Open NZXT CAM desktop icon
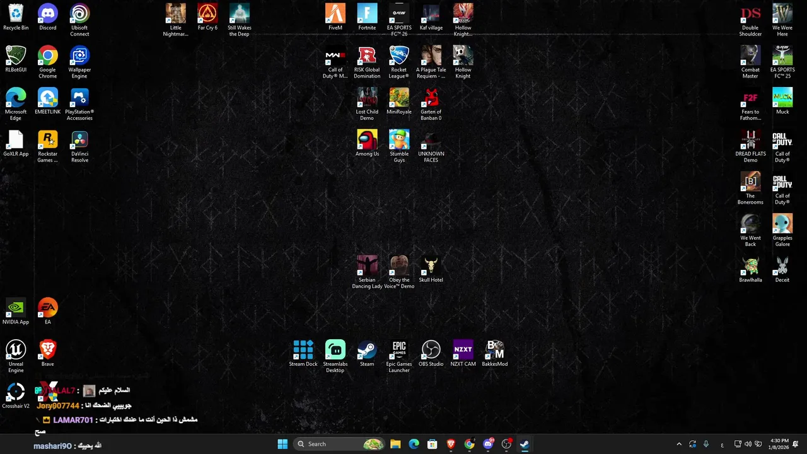 click(x=463, y=353)
